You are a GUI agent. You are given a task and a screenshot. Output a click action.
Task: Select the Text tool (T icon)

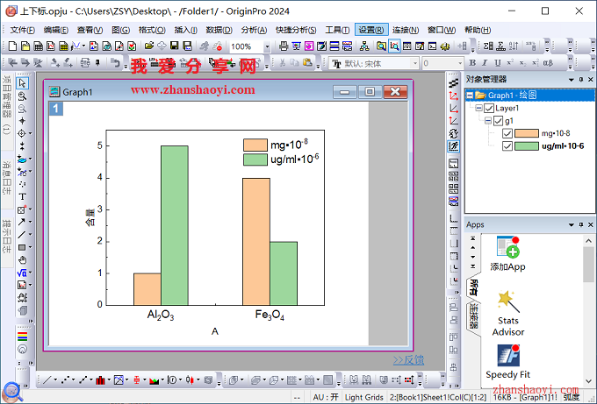pyautogui.click(x=22, y=197)
